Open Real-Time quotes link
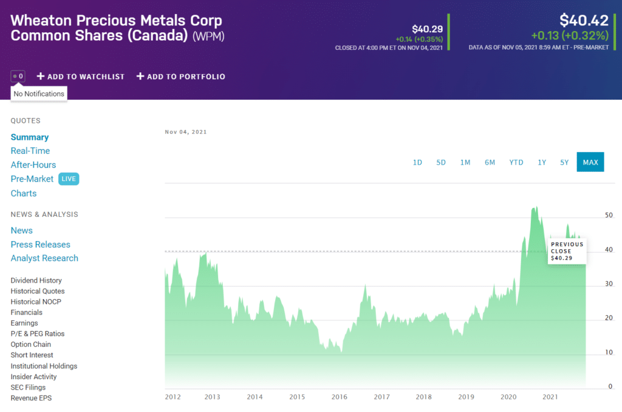 30,151
